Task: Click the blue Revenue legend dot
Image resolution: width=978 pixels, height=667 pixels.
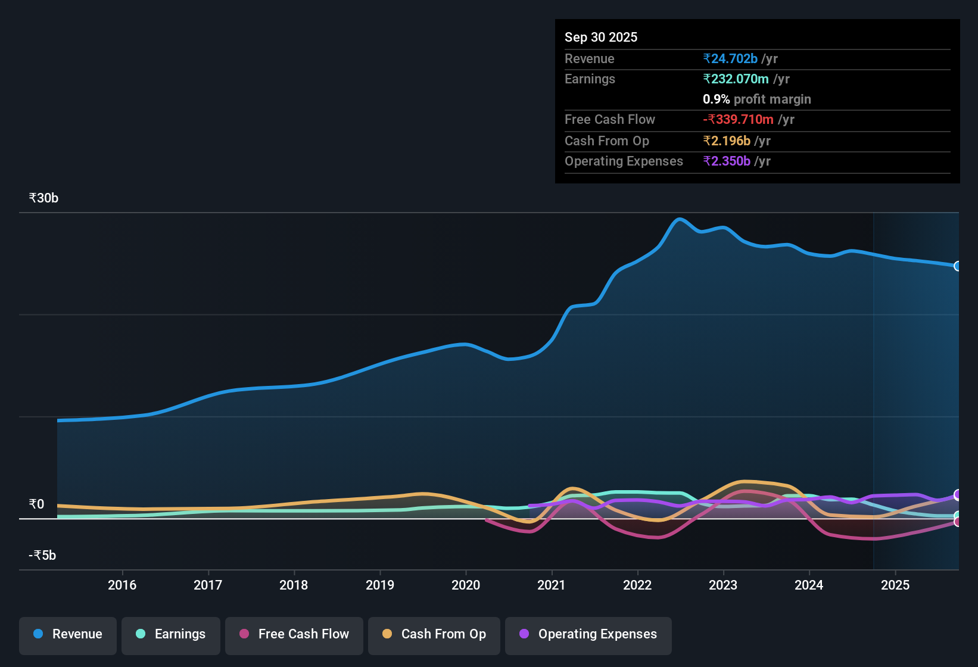Action: coord(38,634)
